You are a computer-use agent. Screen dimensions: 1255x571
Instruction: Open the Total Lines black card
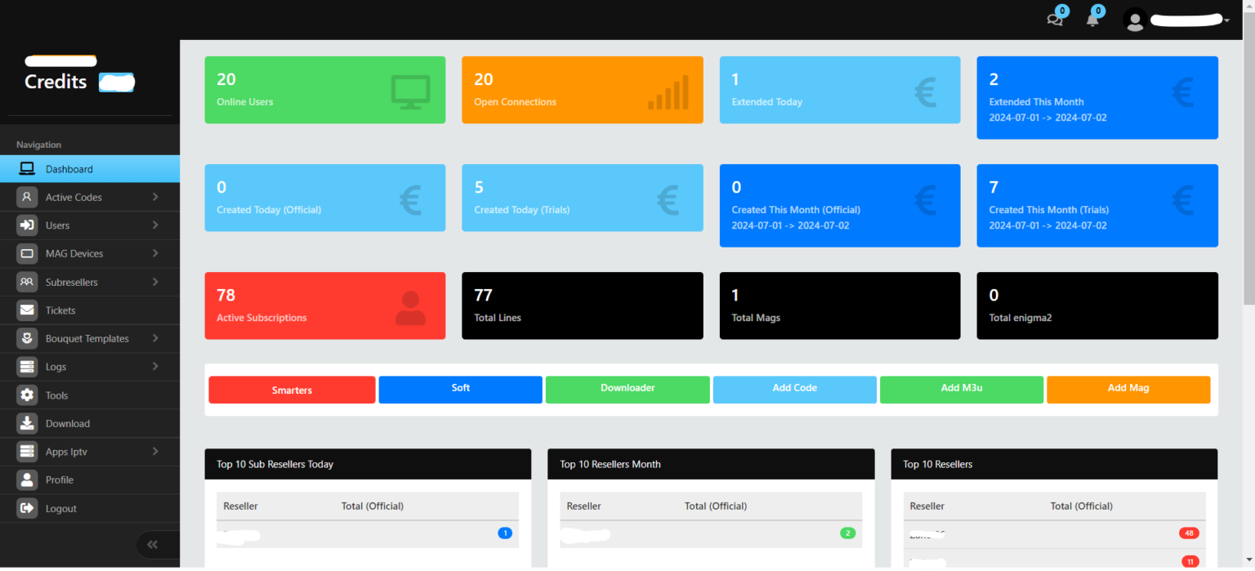tap(583, 306)
